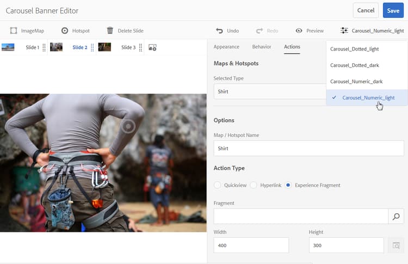408x264 pixels.
Task: Select the Hotspot tool
Action: pos(76,30)
